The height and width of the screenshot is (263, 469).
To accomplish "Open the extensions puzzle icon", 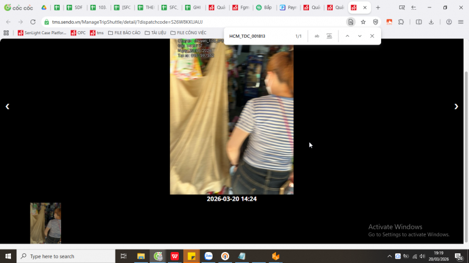I will coord(401,22).
